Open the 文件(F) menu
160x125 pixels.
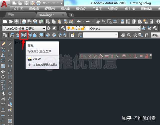(18, 9)
